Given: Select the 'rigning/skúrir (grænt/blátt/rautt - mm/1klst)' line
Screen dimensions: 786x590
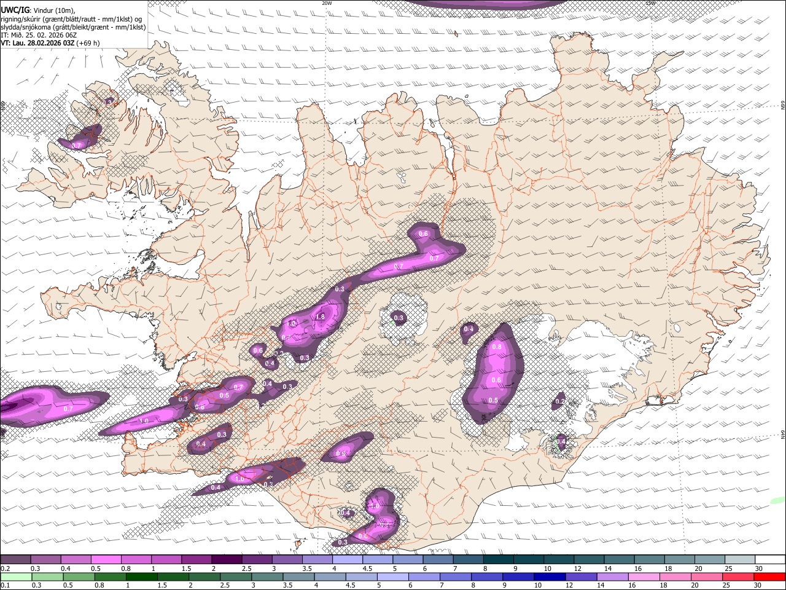Looking at the screenshot, I should tap(71, 18).
